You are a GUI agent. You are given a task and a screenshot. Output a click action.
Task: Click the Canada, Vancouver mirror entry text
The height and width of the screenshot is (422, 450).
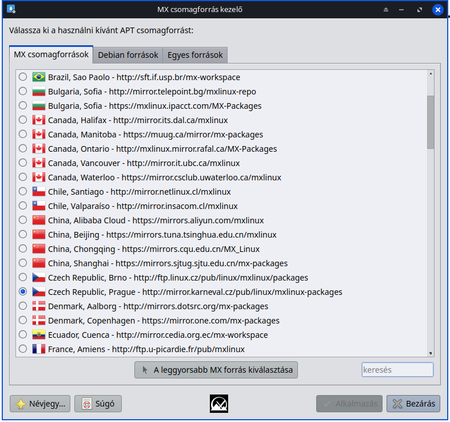[144, 163]
